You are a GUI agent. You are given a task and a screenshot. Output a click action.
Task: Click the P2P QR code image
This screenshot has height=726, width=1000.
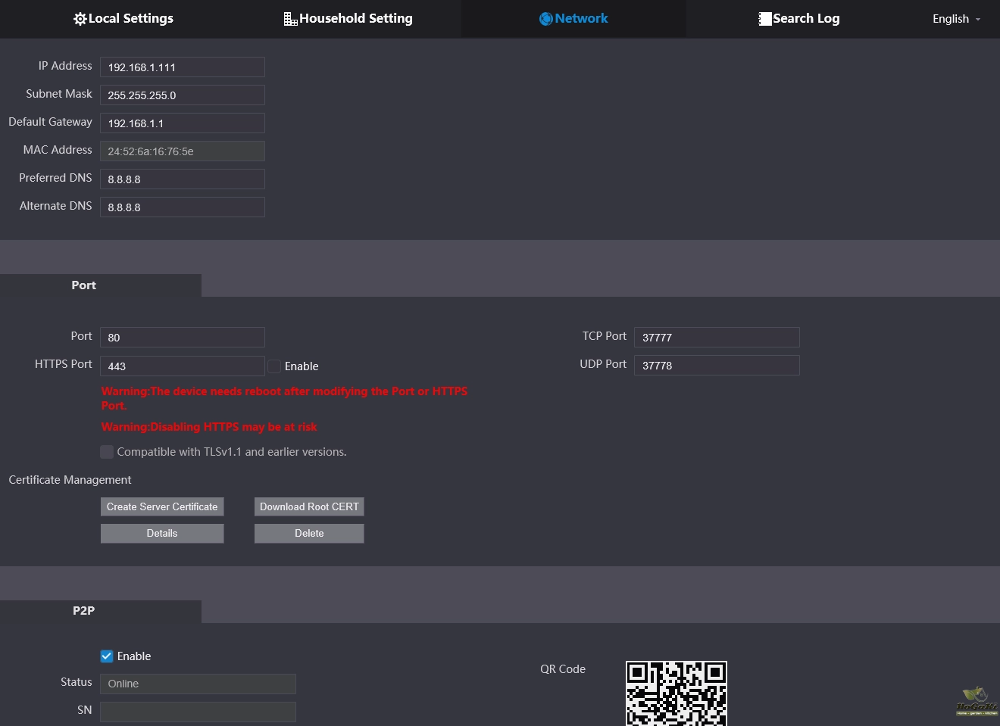click(x=676, y=693)
